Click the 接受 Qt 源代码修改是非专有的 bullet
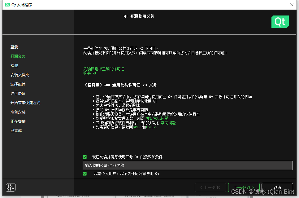 tap(122, 110)
